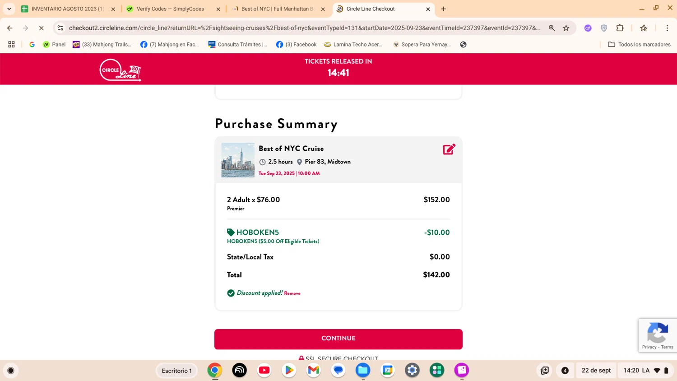The width and height of the screenshot is (677, 381).
Task: Open the (3) Facebook bookmark
Action: pyautogui.click(x=296, y=44)
